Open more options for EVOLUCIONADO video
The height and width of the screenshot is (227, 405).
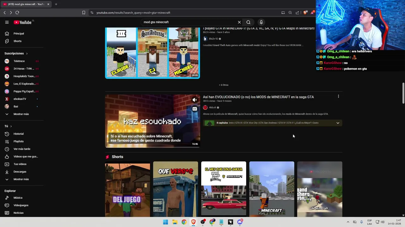pos(338,96)
